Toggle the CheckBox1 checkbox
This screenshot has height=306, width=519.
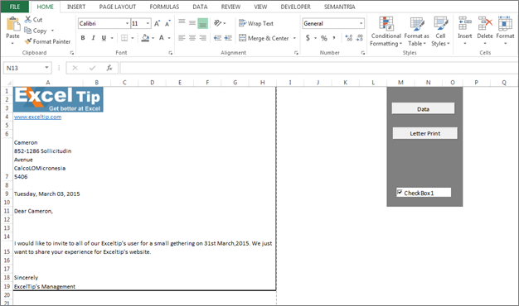400,192
